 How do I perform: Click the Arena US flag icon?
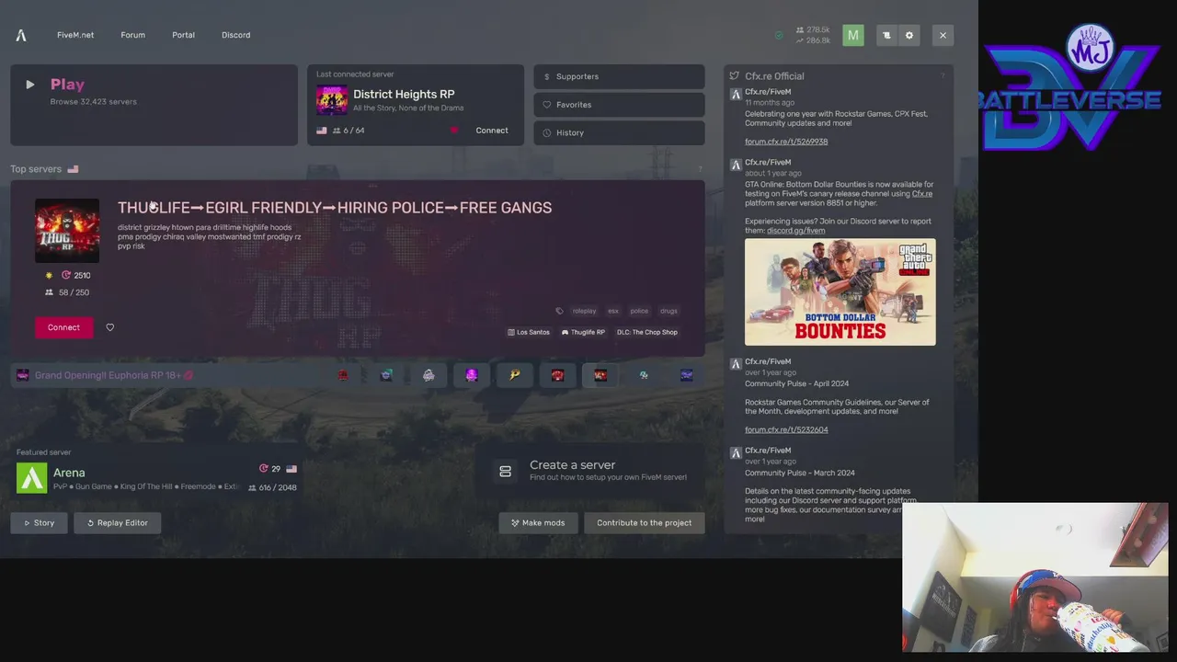[291, 469]
